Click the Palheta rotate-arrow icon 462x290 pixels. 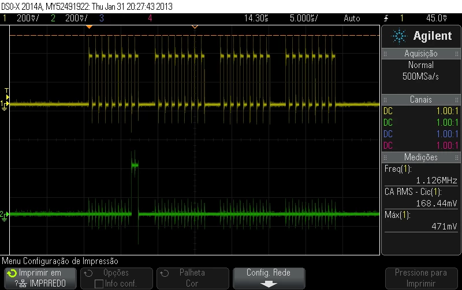pos(164,273)
